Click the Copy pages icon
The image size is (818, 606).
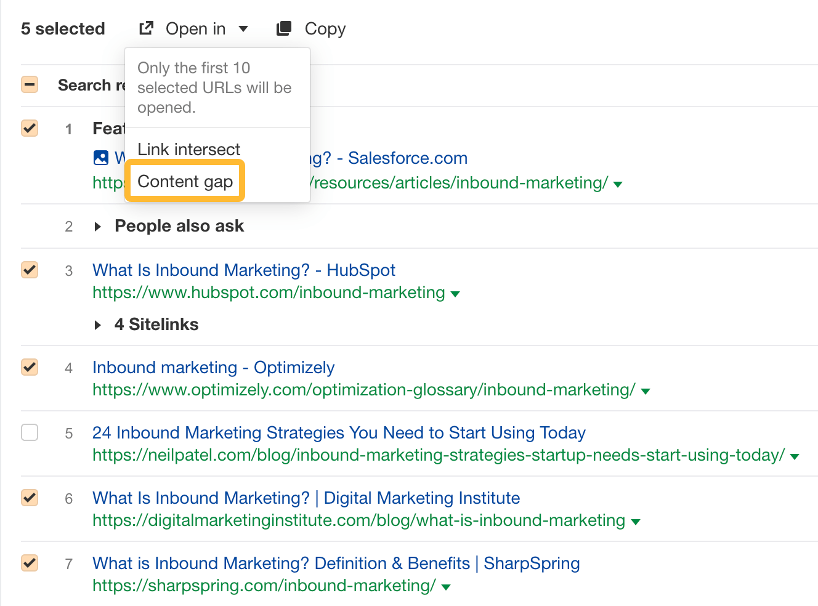284,28
